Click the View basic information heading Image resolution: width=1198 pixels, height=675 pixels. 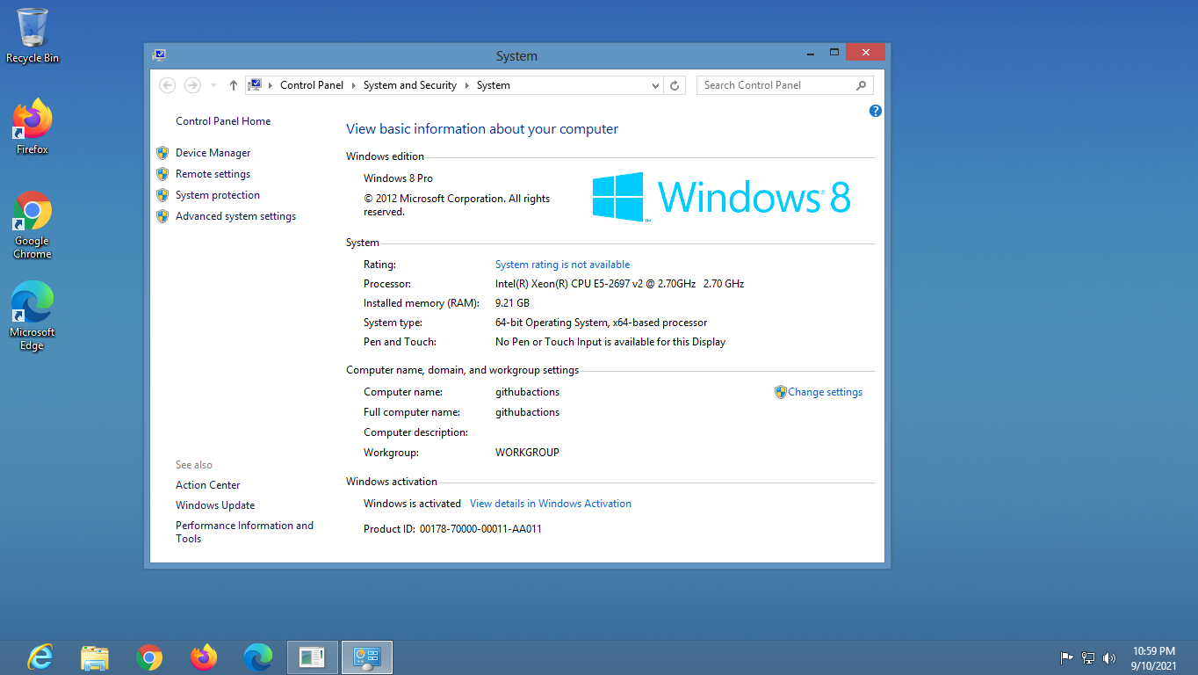[x=482, y=129]
